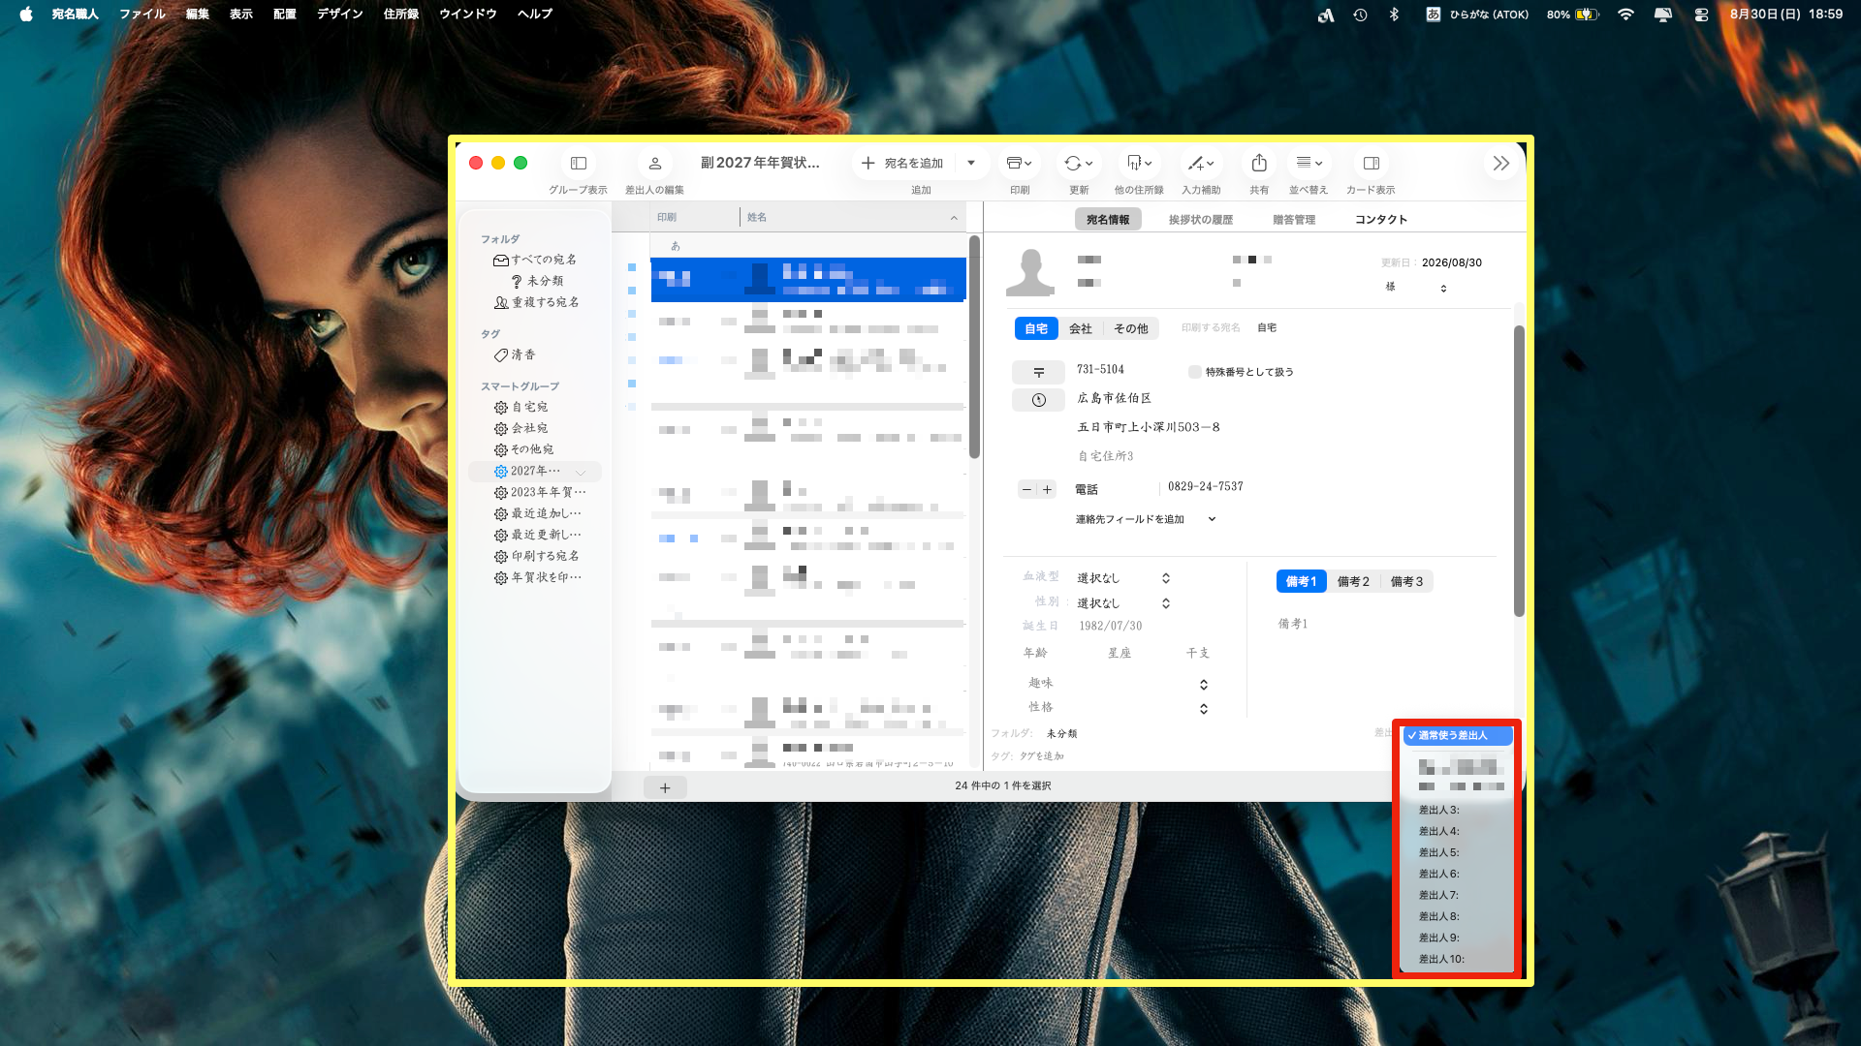Click the detail pane vertical scrollbar

point(1519,471)
